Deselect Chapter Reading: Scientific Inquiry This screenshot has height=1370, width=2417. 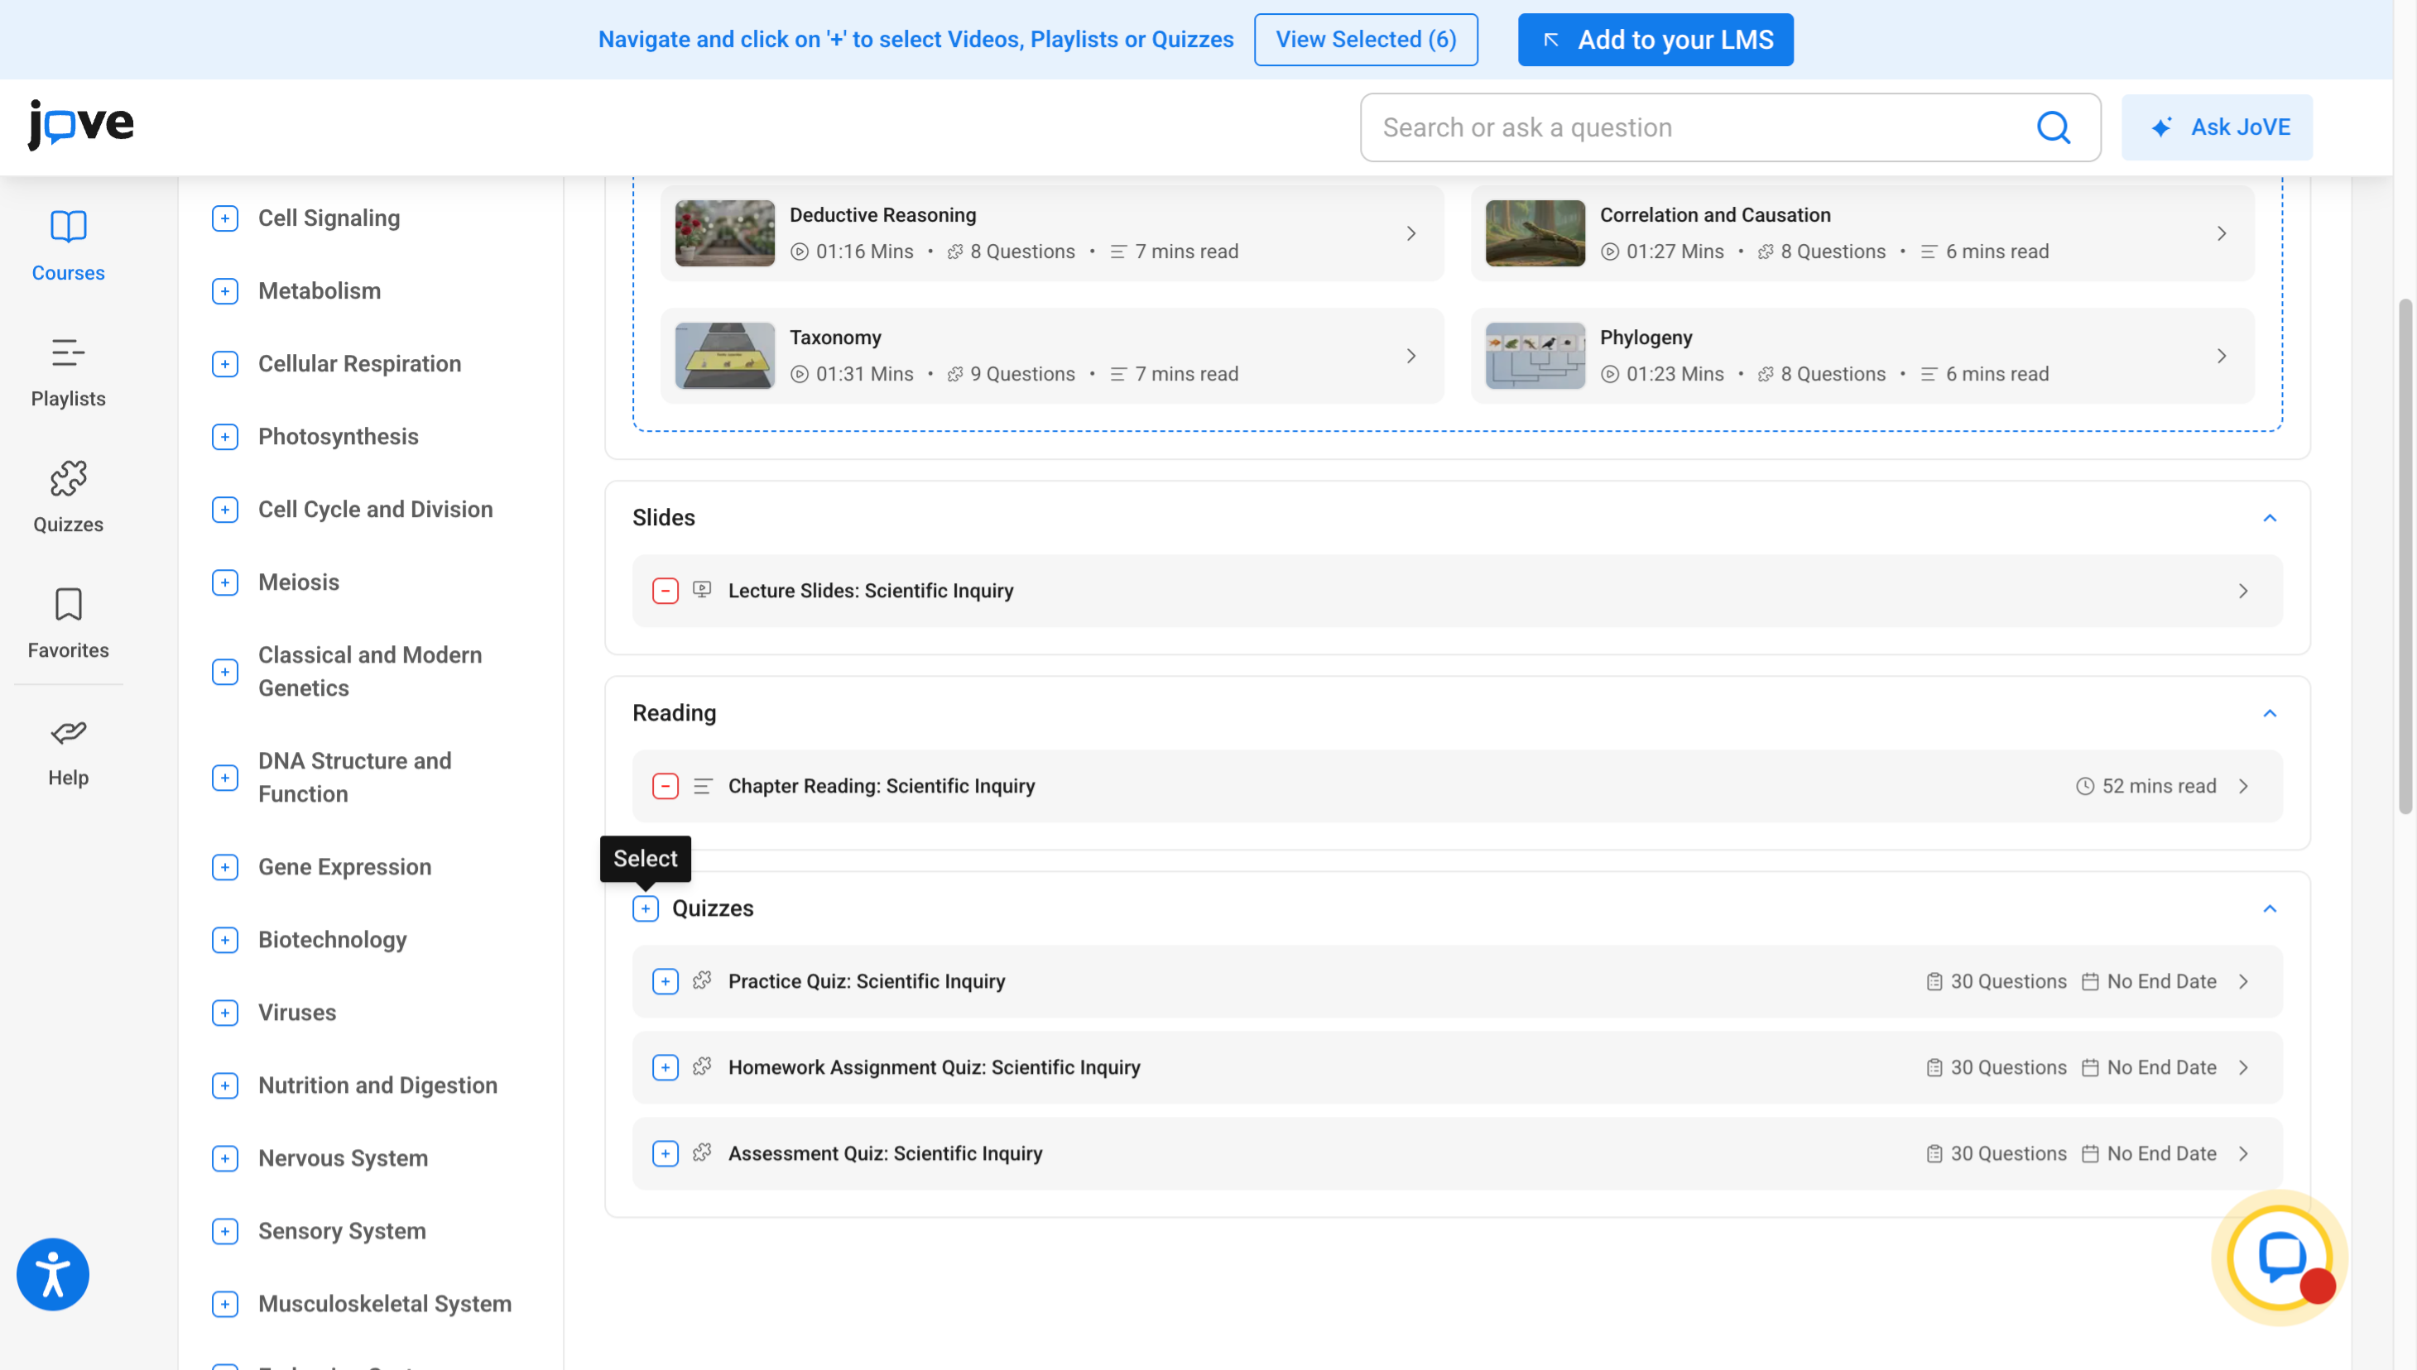pyautogui.click(x=666, y=786)
